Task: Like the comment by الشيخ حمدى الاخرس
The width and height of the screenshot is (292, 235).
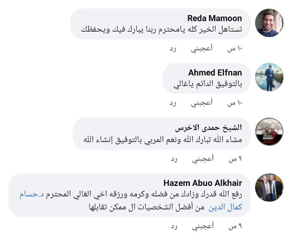Action: pyautogui.click(x=202, y=159)
